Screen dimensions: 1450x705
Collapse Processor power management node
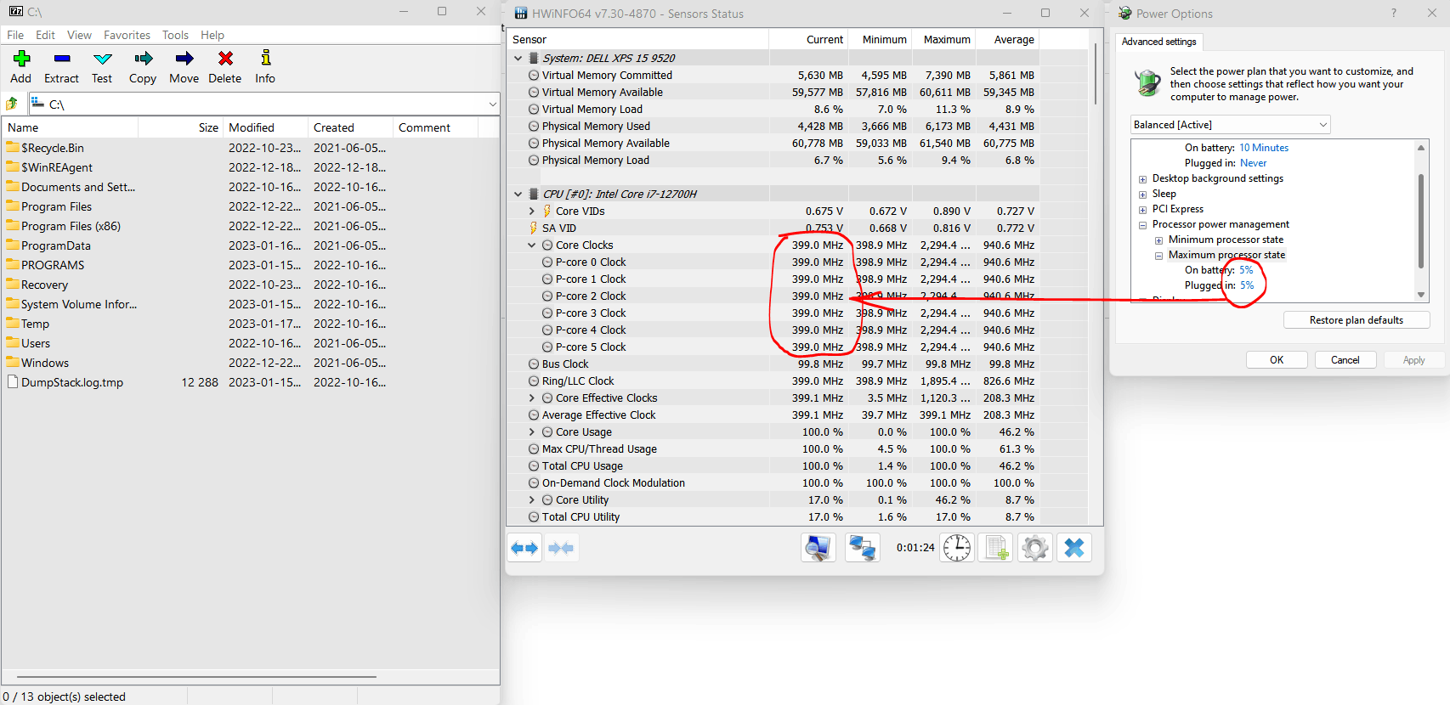pyautogui.click(x=1142, y=225)
